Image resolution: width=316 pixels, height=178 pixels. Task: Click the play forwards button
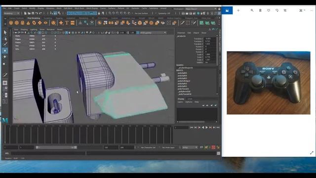pyautogui.click(x=206, y=128)
